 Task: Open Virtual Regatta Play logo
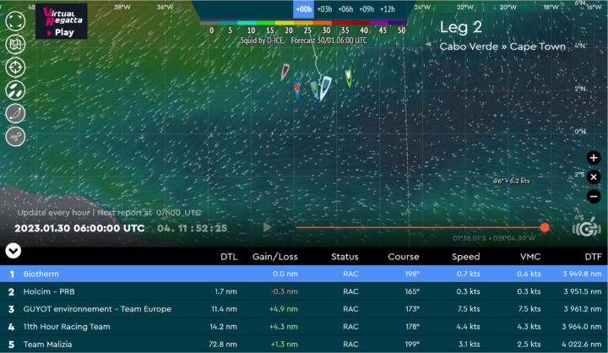pyautogui.click(x=62, y=21)
